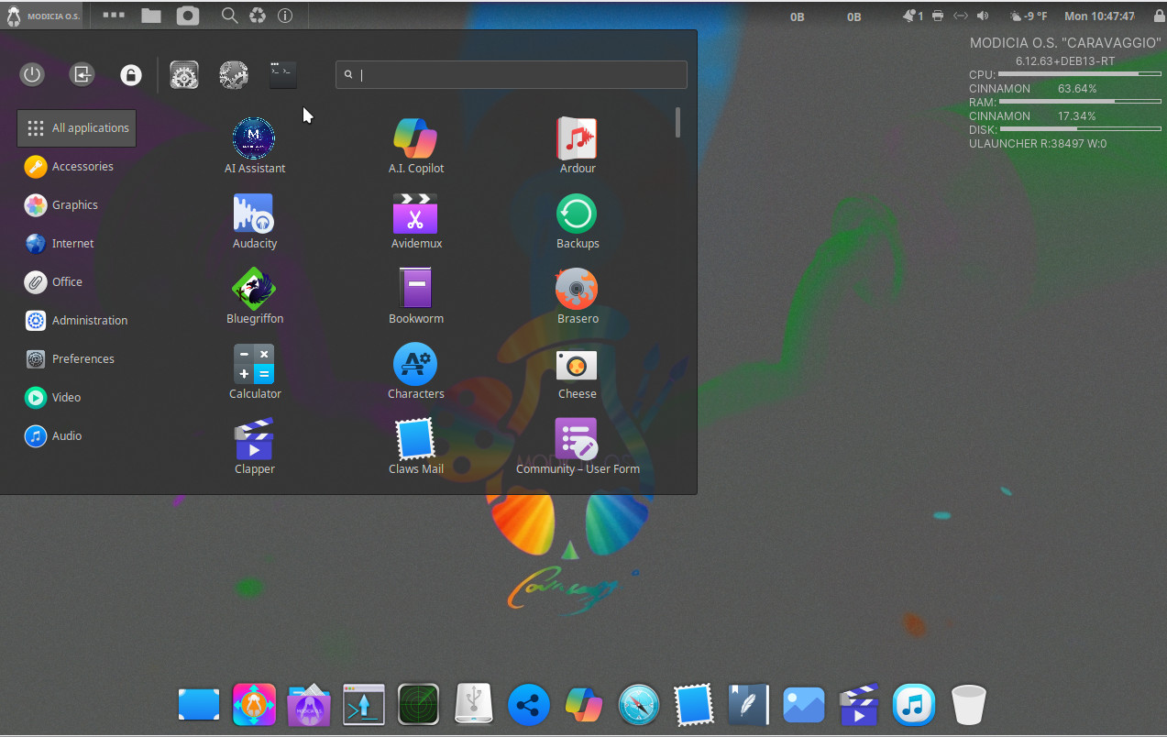This screenshot has width=1167, height=737.
Task: Launch AI Assistant from the applications menu
Action: click(x=255, y=146)
